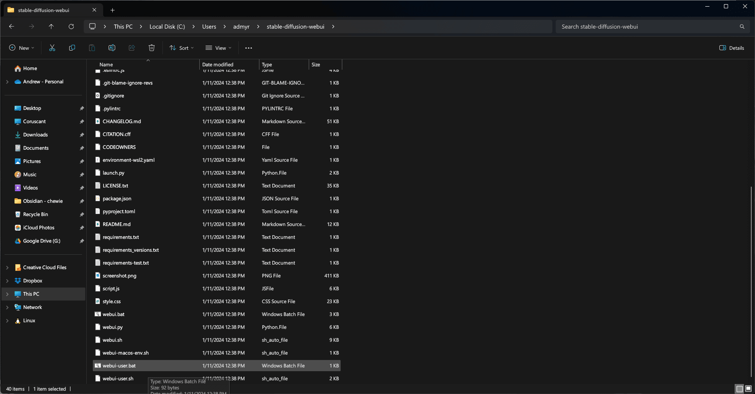Click the Delete trash can icon
Screen dimensions: 755x394
tap(152, 48)
